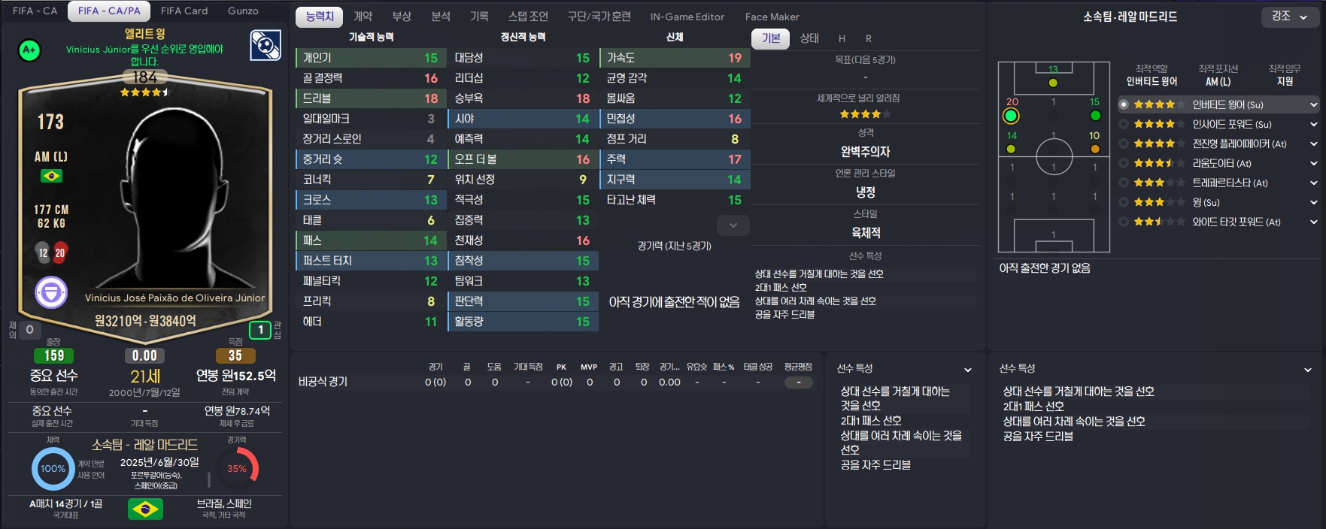Switch to the Gunzo tab
This screenshot has height=529, width=1326.
point(243,11)
